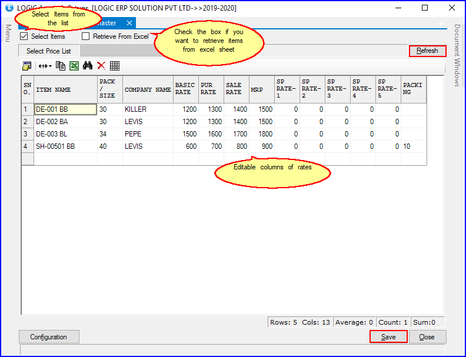The image size is (466, 357).
Task: Click the Average: 0 status entry
Action: point(354,322)
